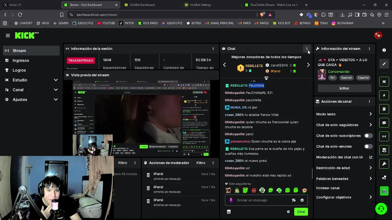Screen dimensions: 392x220
Task: Click the Brave wallet icon
Action: pyautogui.click(x=364, y=15)
